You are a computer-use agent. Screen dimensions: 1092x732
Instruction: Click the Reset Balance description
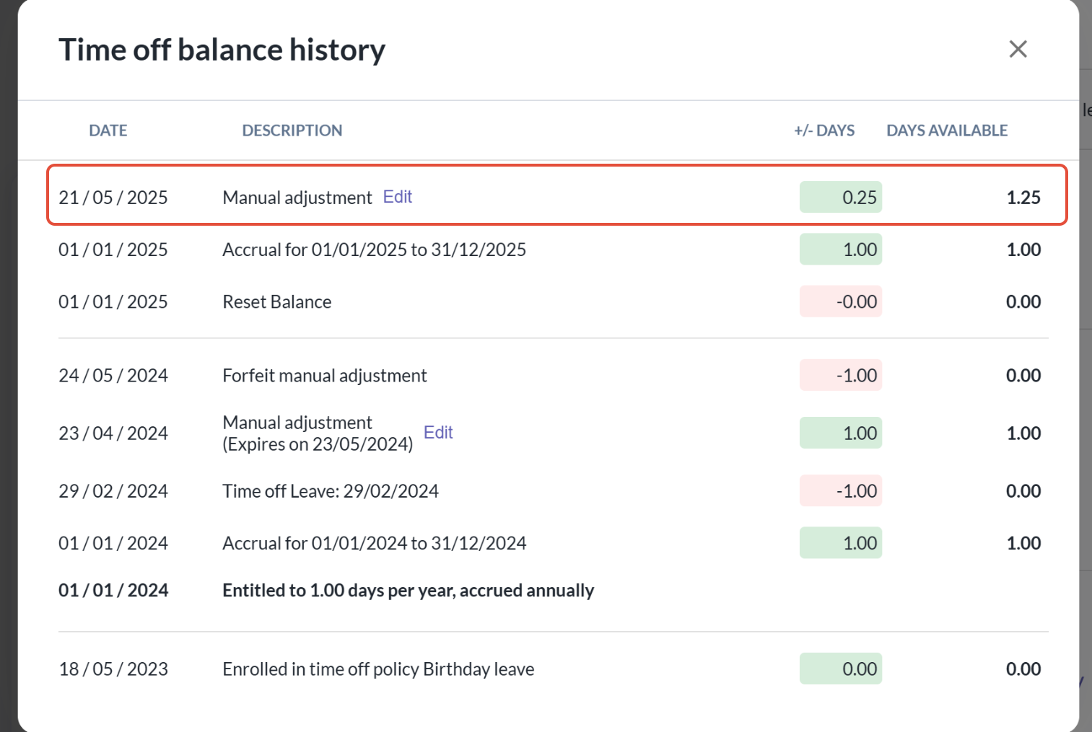[277, 302]
